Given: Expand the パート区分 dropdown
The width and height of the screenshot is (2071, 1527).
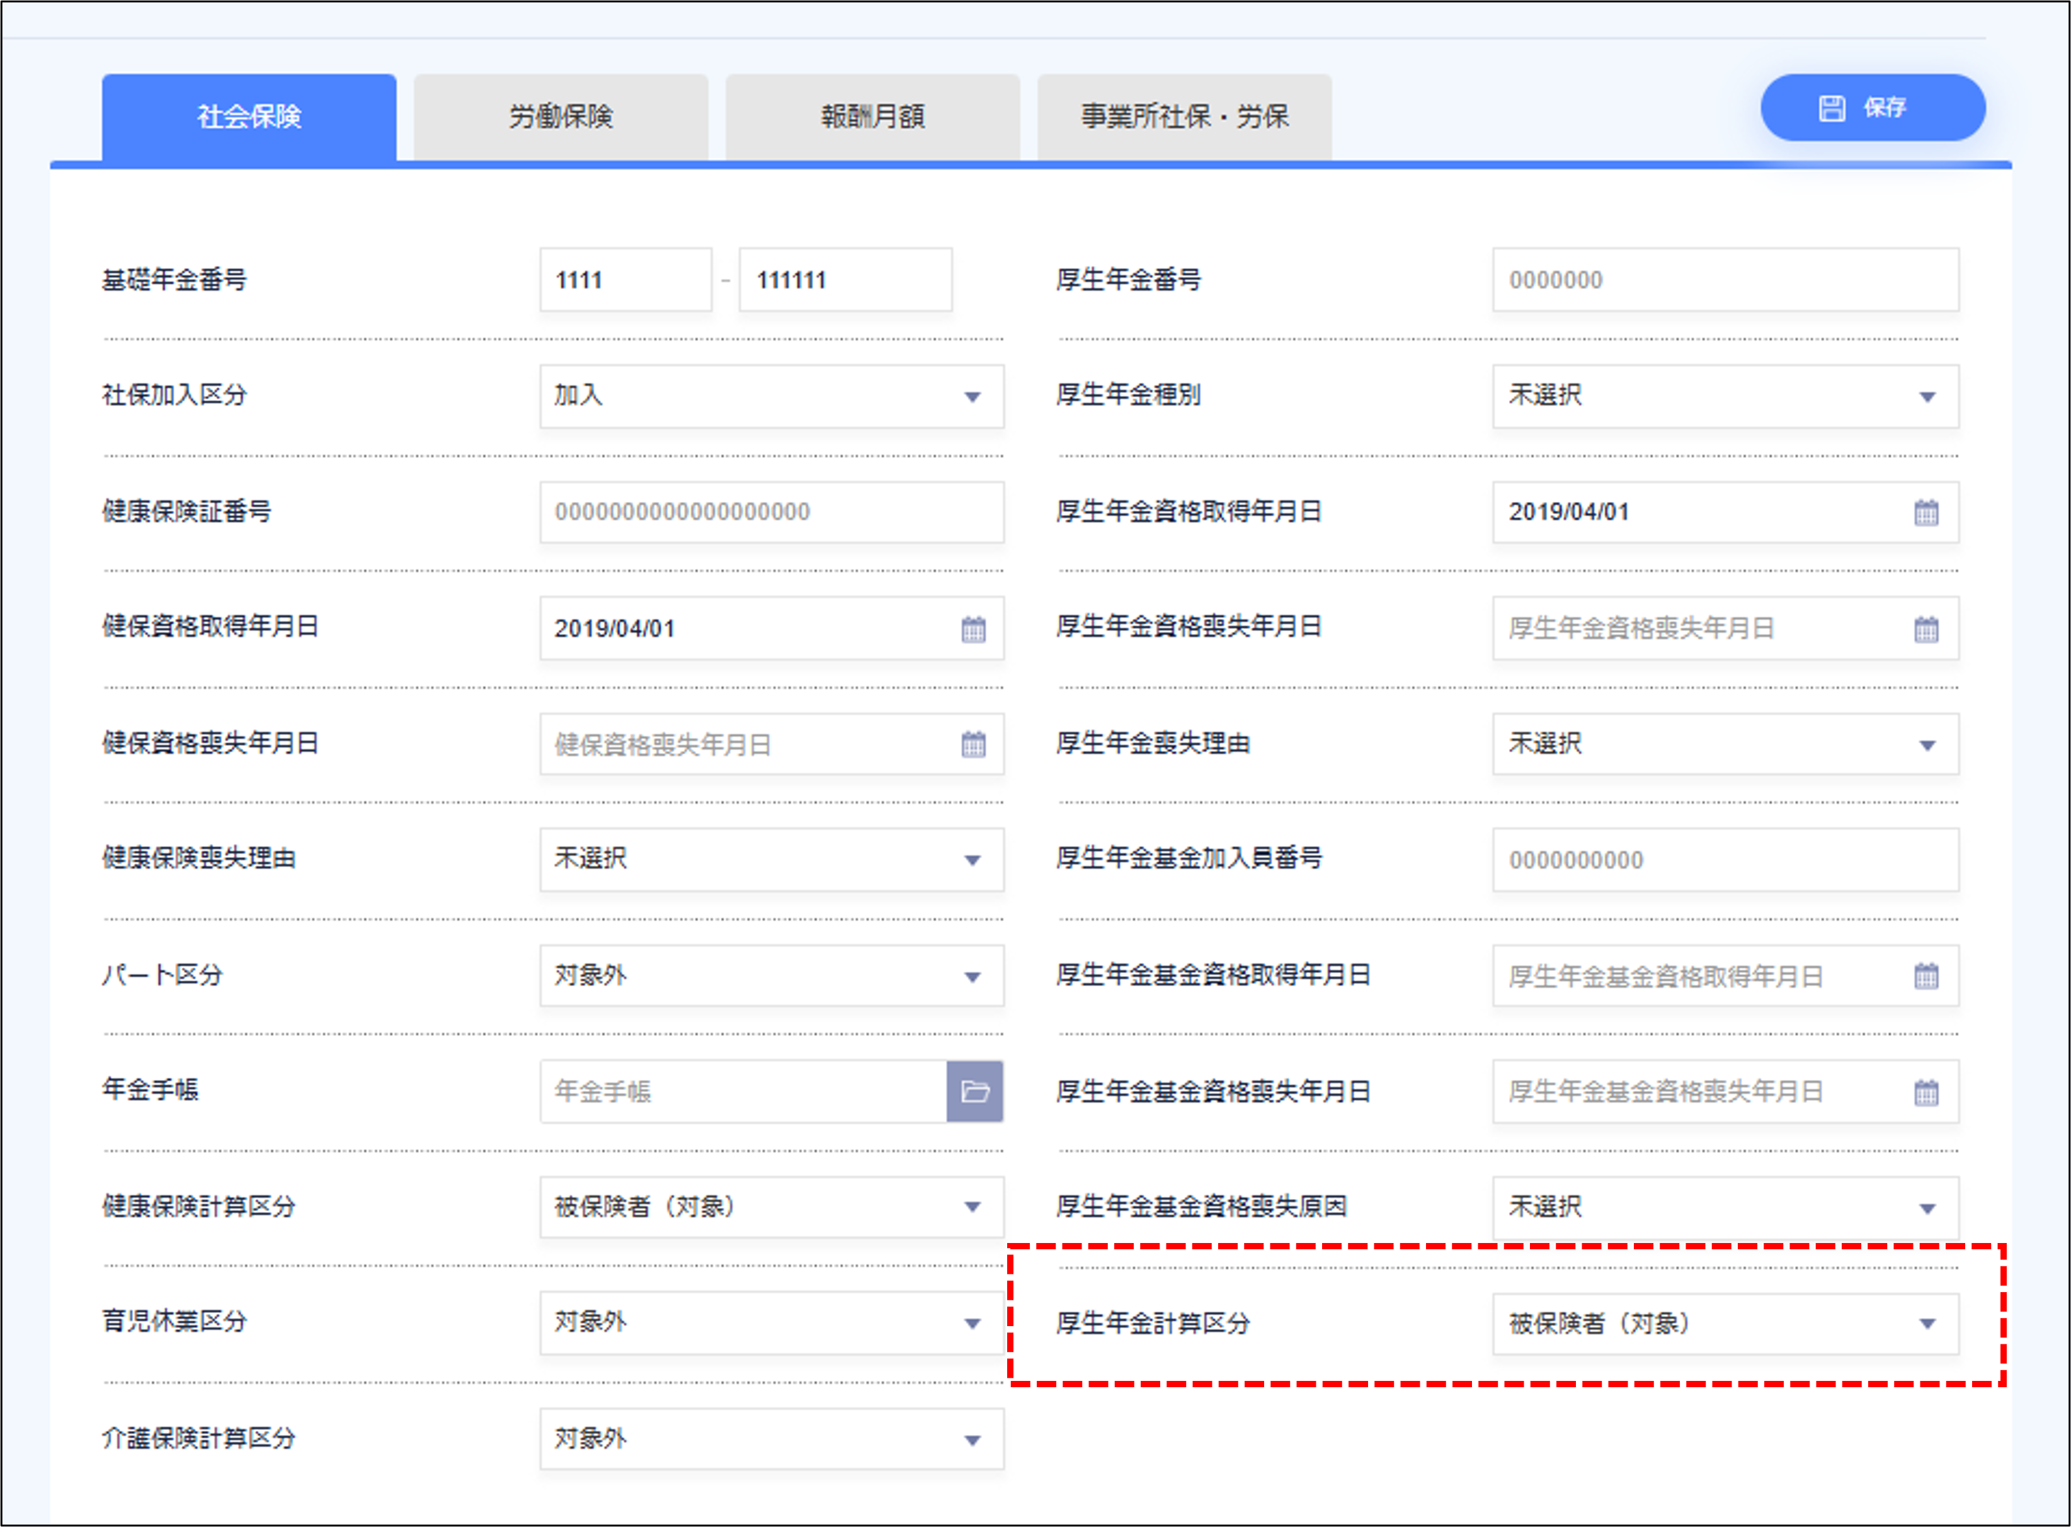Looking at the screenshot, I should [771, 976].
